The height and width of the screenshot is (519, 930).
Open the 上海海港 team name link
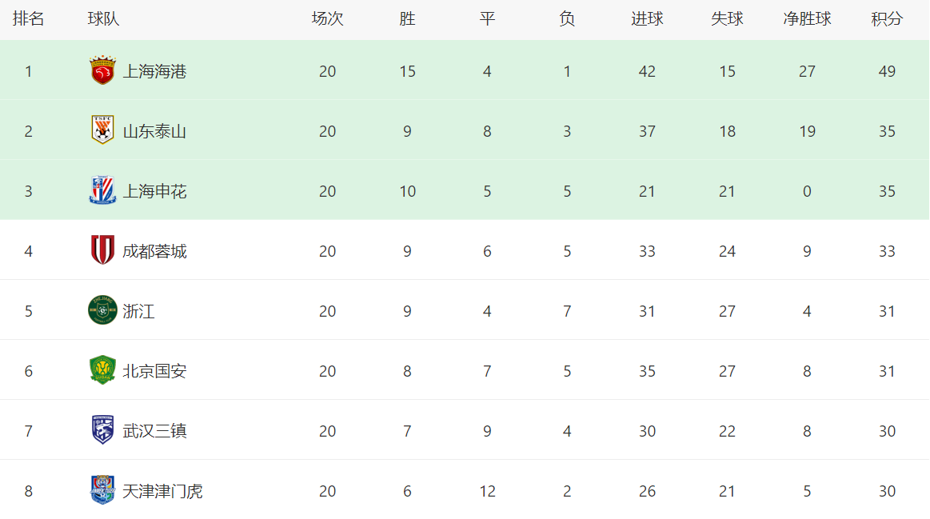(x=155, y=72)
